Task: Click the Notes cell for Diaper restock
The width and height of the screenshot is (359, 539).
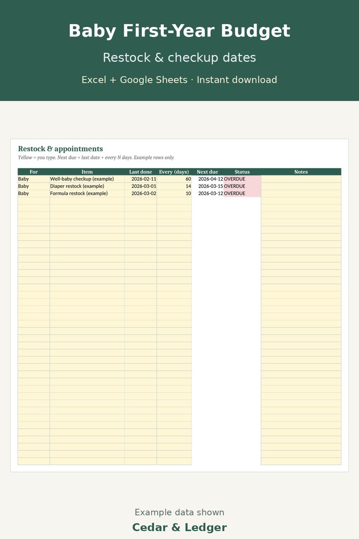Action: 301,186
